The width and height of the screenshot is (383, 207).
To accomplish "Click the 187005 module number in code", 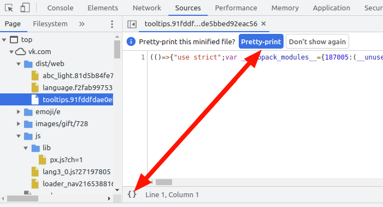I will tap(337, 57).
